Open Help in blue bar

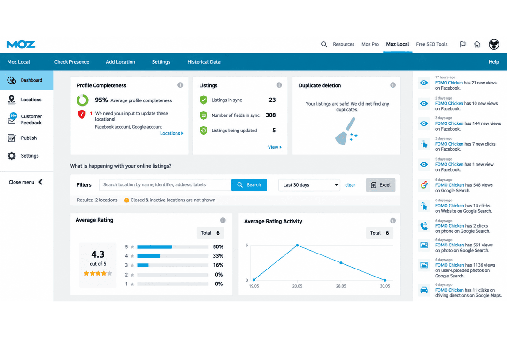pos(493,62)
